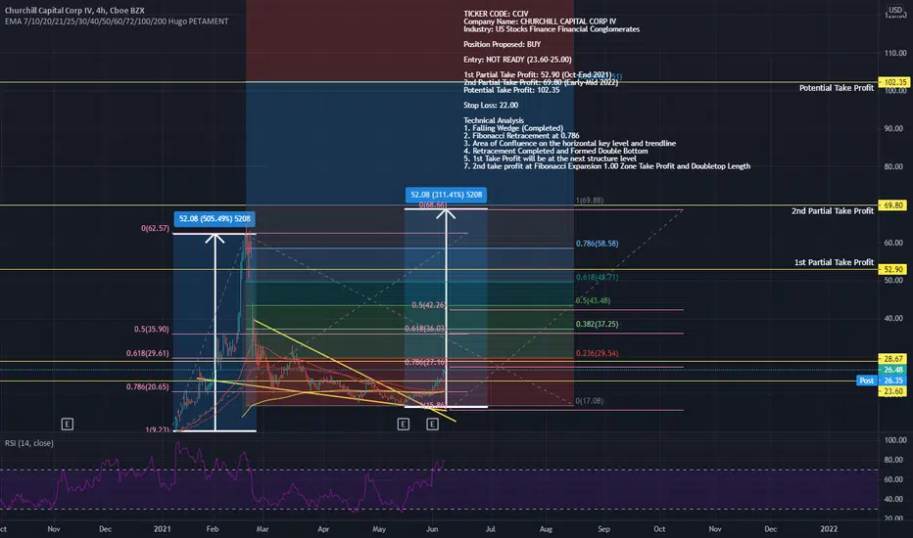This screenshot has width=913, height=538.
Task: Click the 26.35 post-market price label
Action: click(893, 381)
